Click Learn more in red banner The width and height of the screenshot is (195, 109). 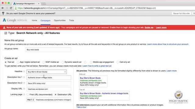coord(161,28)
